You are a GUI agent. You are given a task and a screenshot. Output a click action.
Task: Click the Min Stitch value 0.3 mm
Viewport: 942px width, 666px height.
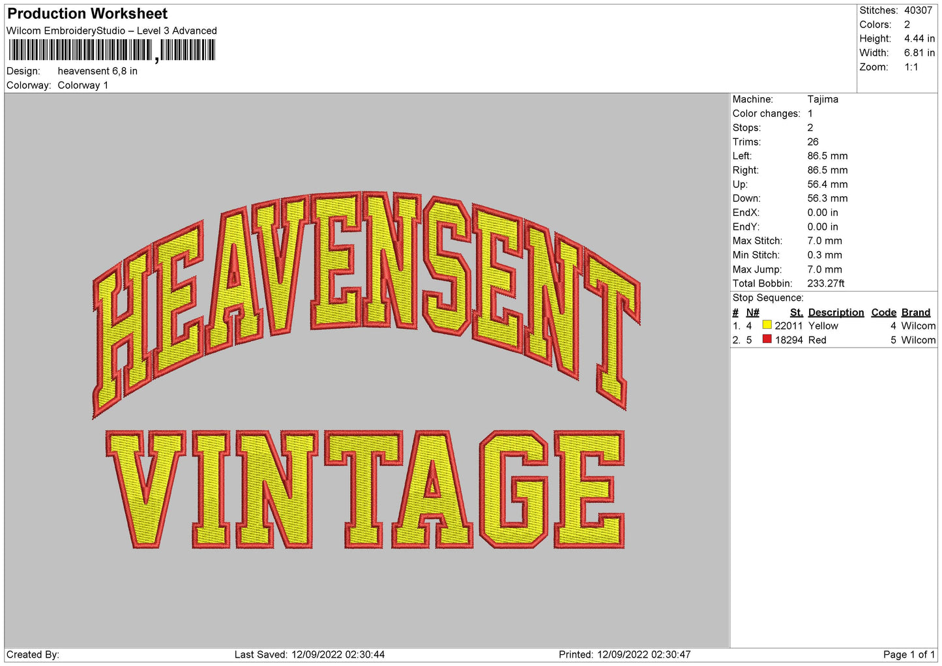pyautogui.click(x=825, y=255)
